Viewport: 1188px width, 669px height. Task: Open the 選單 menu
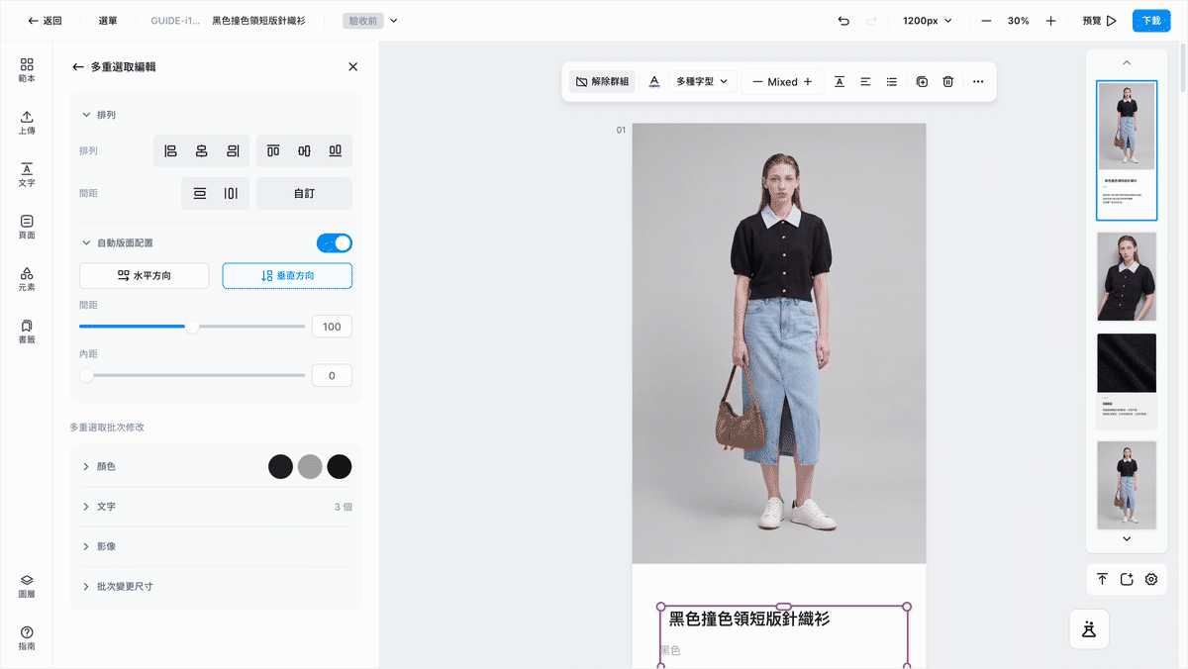[108, 21]
